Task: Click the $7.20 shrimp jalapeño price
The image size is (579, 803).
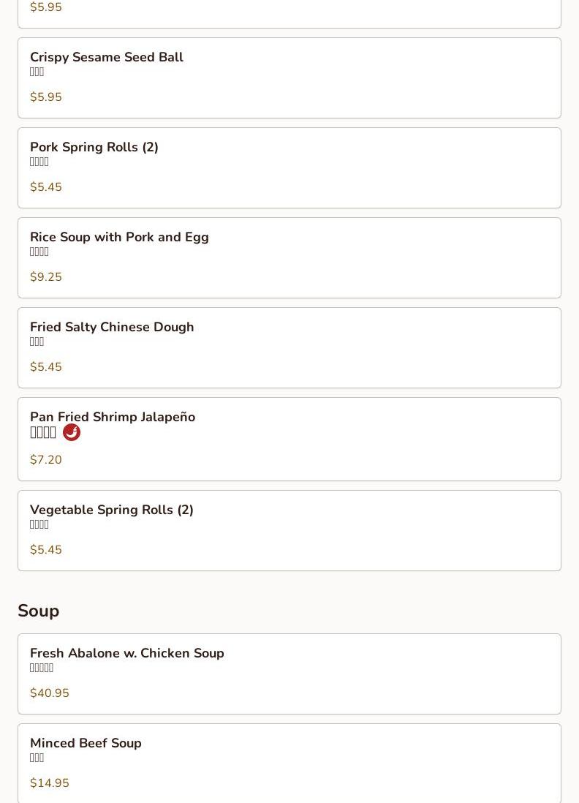Action: (x=46, y=460)
